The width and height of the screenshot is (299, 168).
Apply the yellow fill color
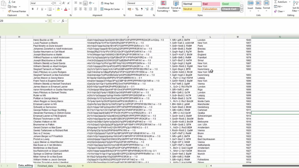click(x=58, y=9)
